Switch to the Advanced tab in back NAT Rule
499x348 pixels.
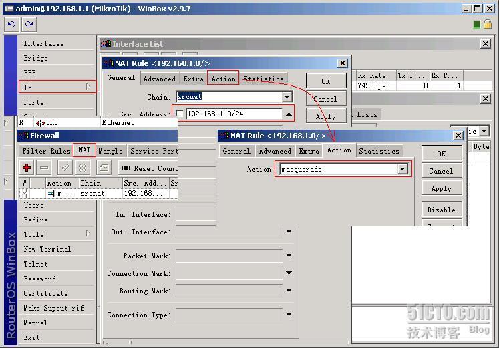click(x=160, y=79)
